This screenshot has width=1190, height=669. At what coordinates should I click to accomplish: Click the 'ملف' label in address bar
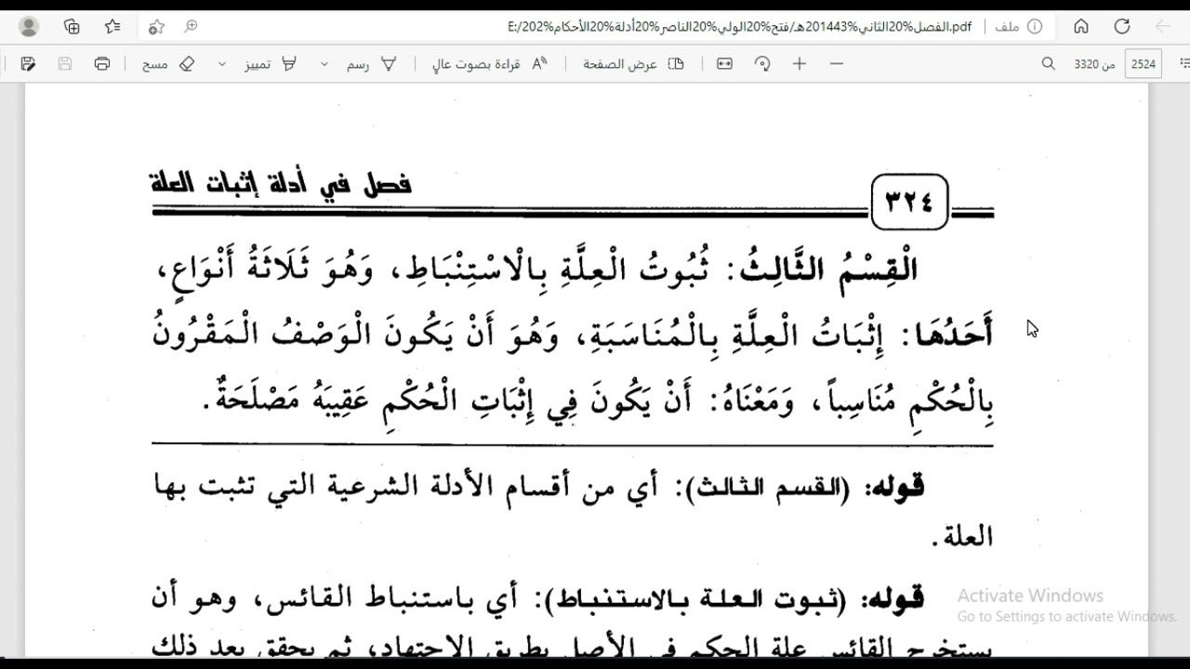[1007, 27]
